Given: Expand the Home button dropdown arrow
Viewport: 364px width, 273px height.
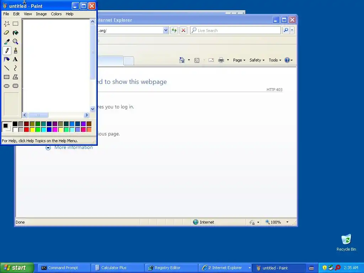Looking at the screenshot, I should click(189, 60).
